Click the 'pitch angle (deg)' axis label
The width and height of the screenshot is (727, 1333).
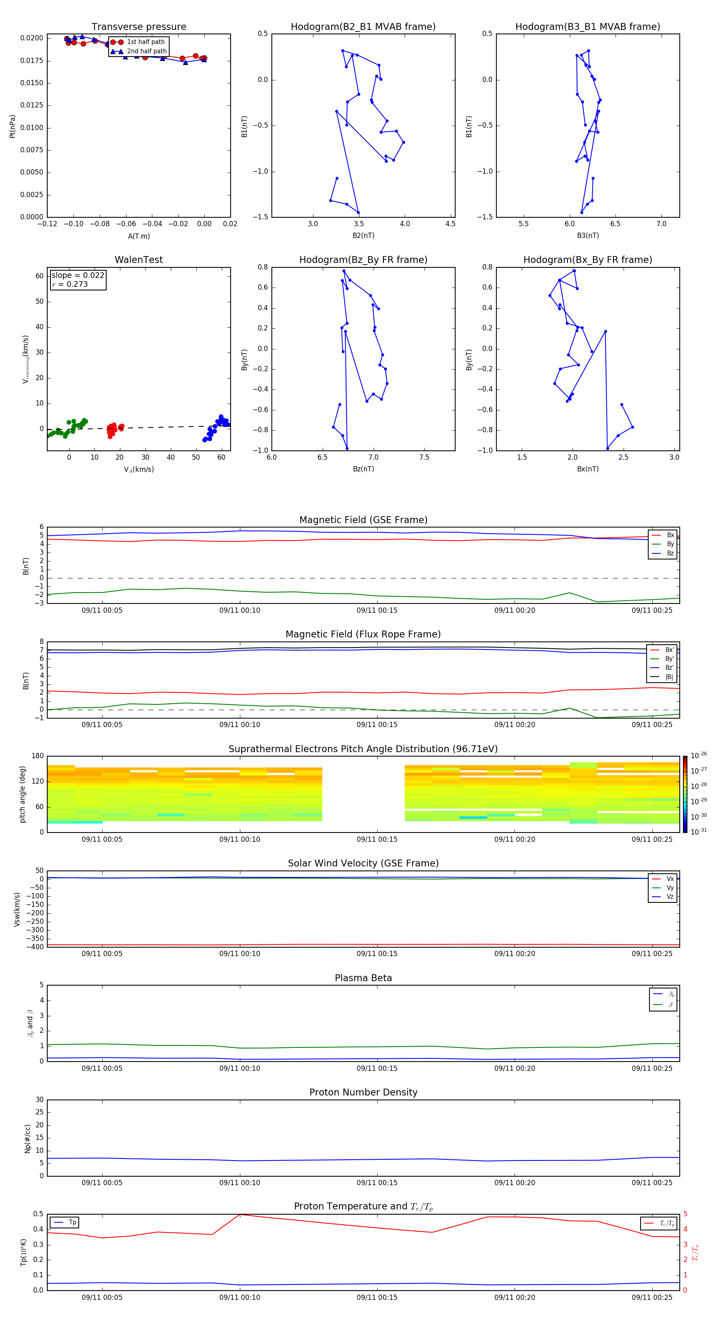22,794
